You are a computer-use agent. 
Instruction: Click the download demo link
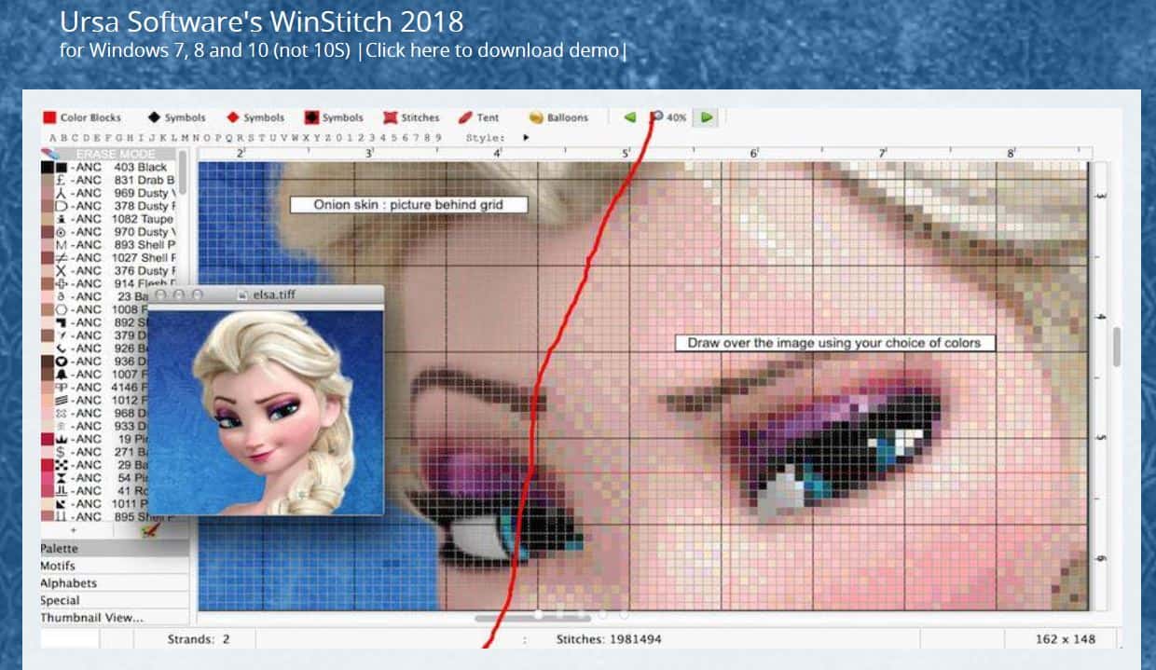click(492, 50)
